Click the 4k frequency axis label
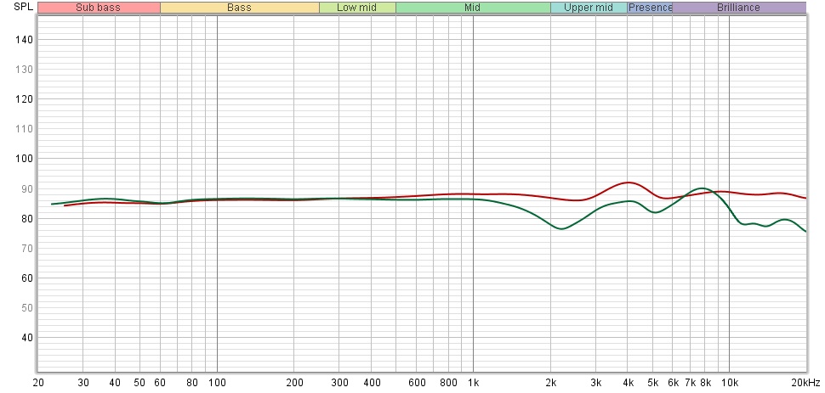Viewport: 825px width, 393px height. pyautogui.click(x=628, y=383)
